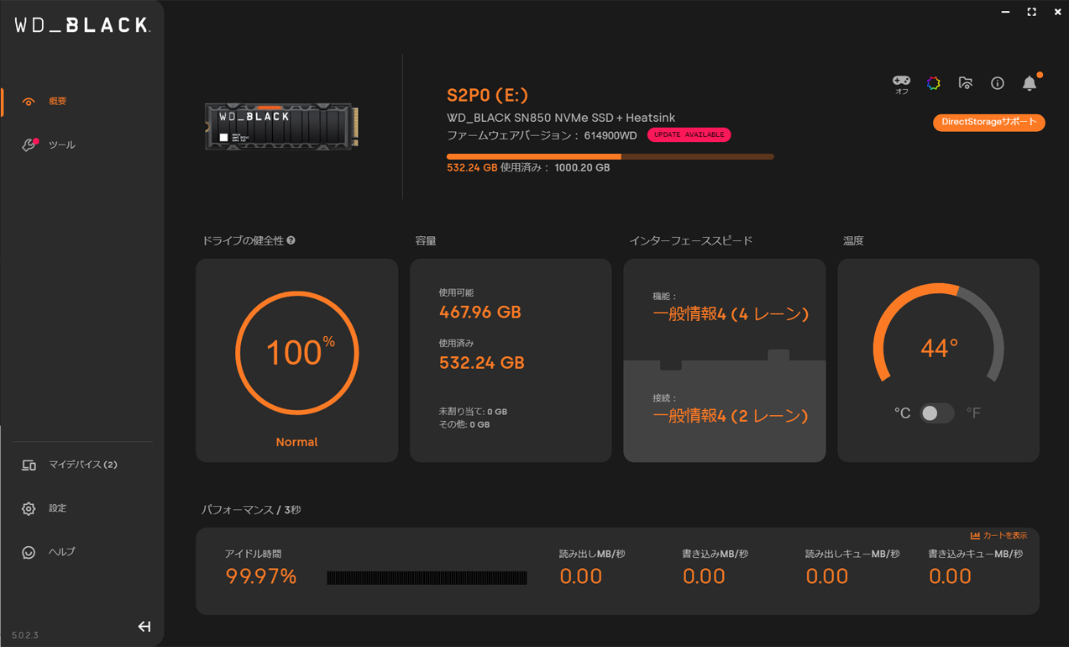Click the devices icon beside マイデバイス
Image resolution: width=1069 pixels, height=647 pixels.
(29, 465)
